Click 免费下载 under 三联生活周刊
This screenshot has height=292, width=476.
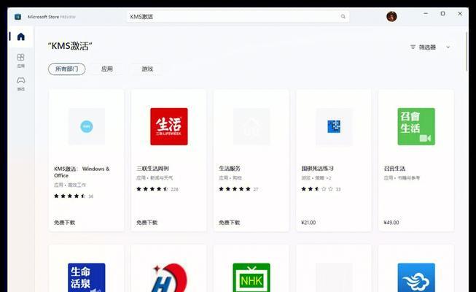click(x=147, y=223)
